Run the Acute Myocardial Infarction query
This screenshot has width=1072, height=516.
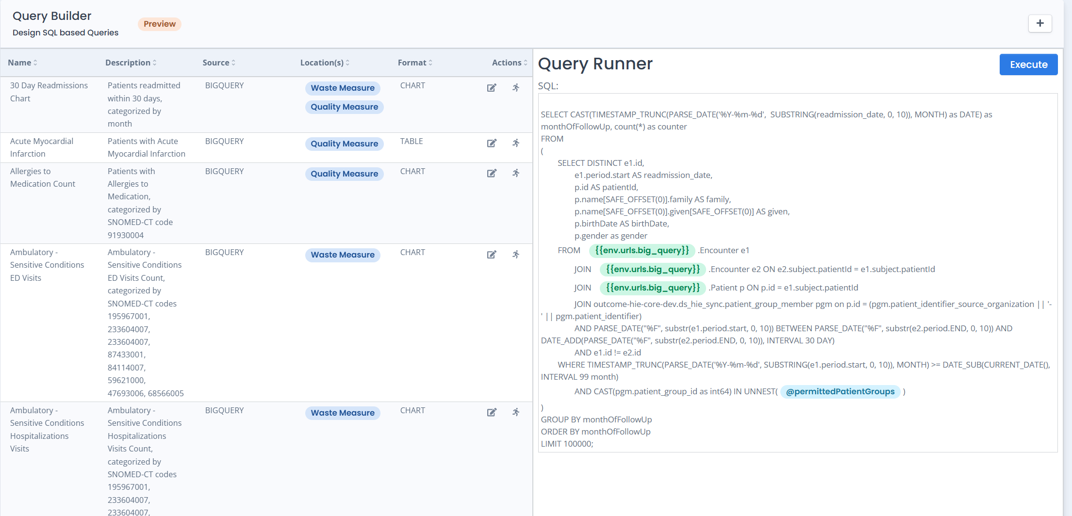[x=516, y=143]
